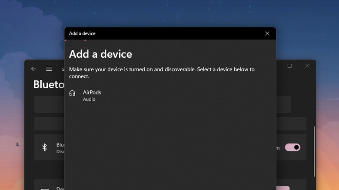The width and height of the screenshot is (339, 190).
Task: Click the Bluetooth page heading
Action: pos(49,84)
